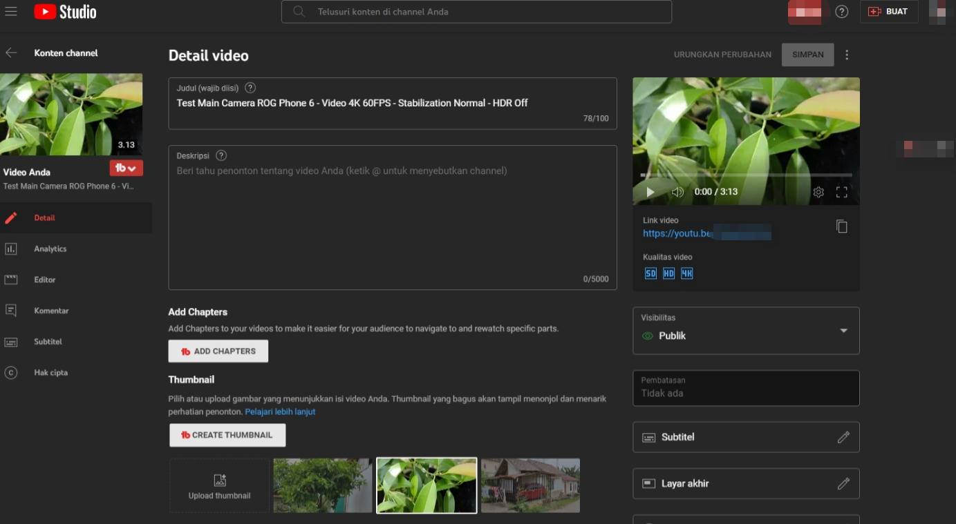Click the preview video progress bar
The height and width of the screenshot is (524, 956).
pos(746,175)
